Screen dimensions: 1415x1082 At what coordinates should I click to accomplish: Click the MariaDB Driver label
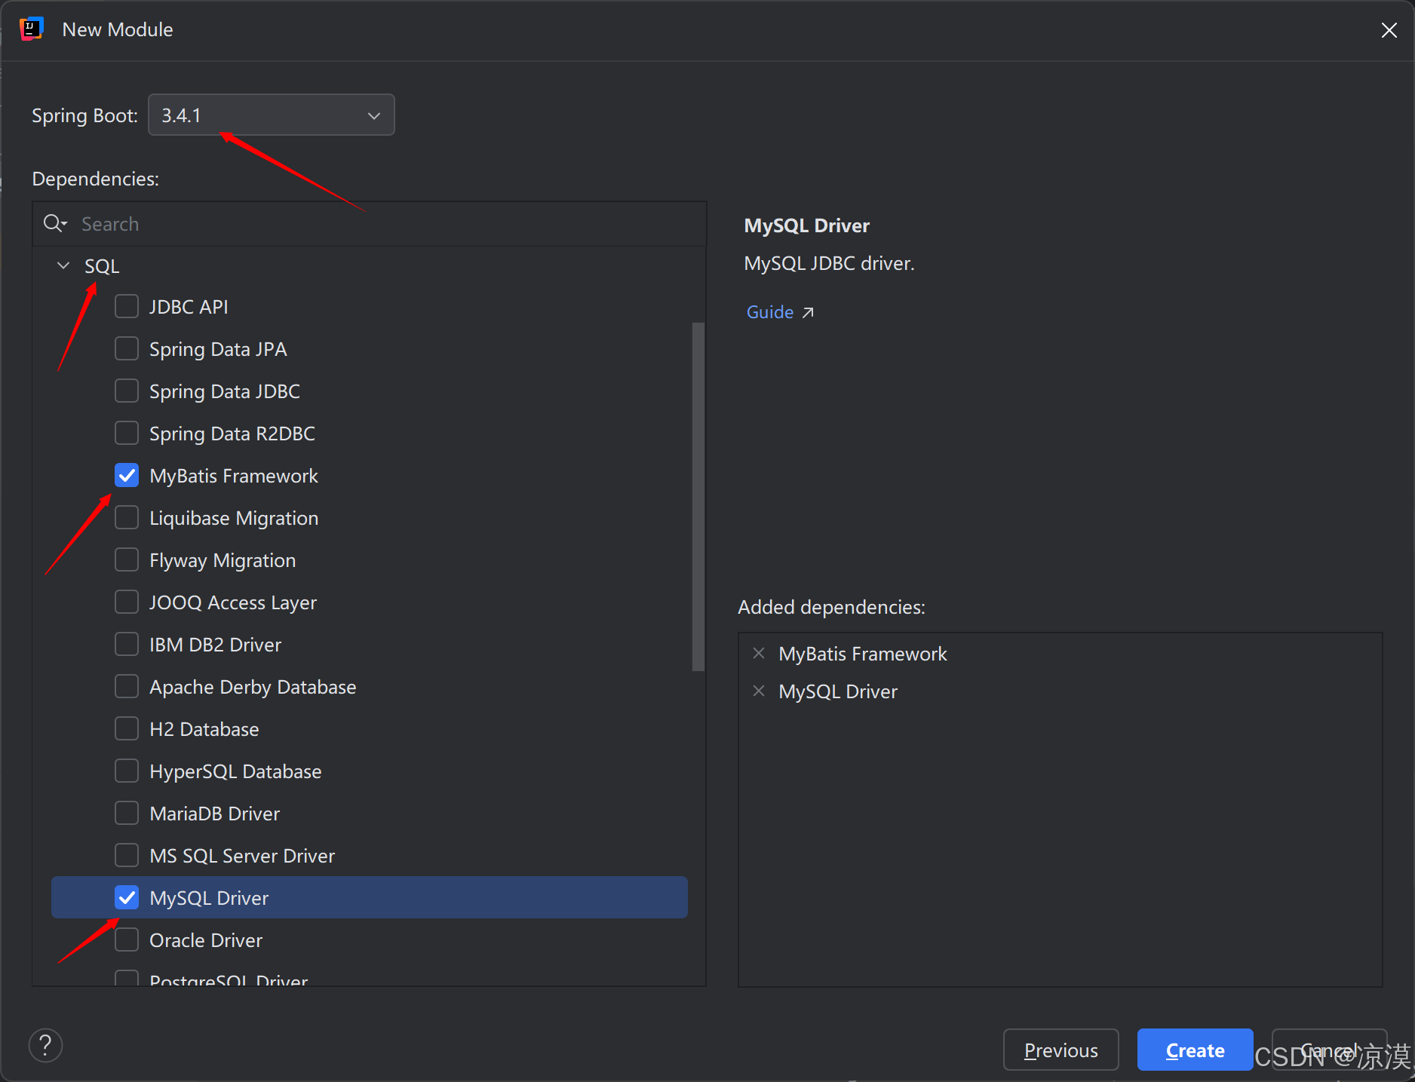tap(215, 814)
